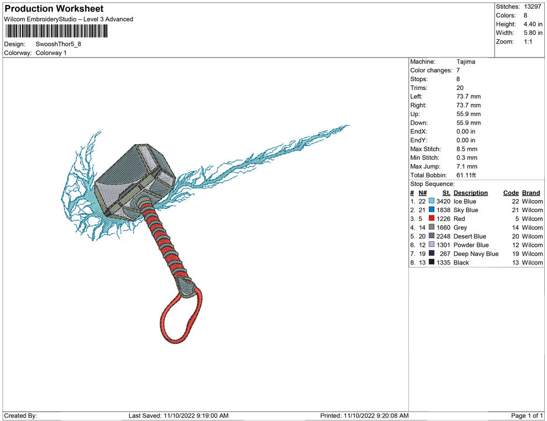The height and width of the screenshot is (421, 547).
Task: Click the 'Colorway 1' value
Action: 51,53
